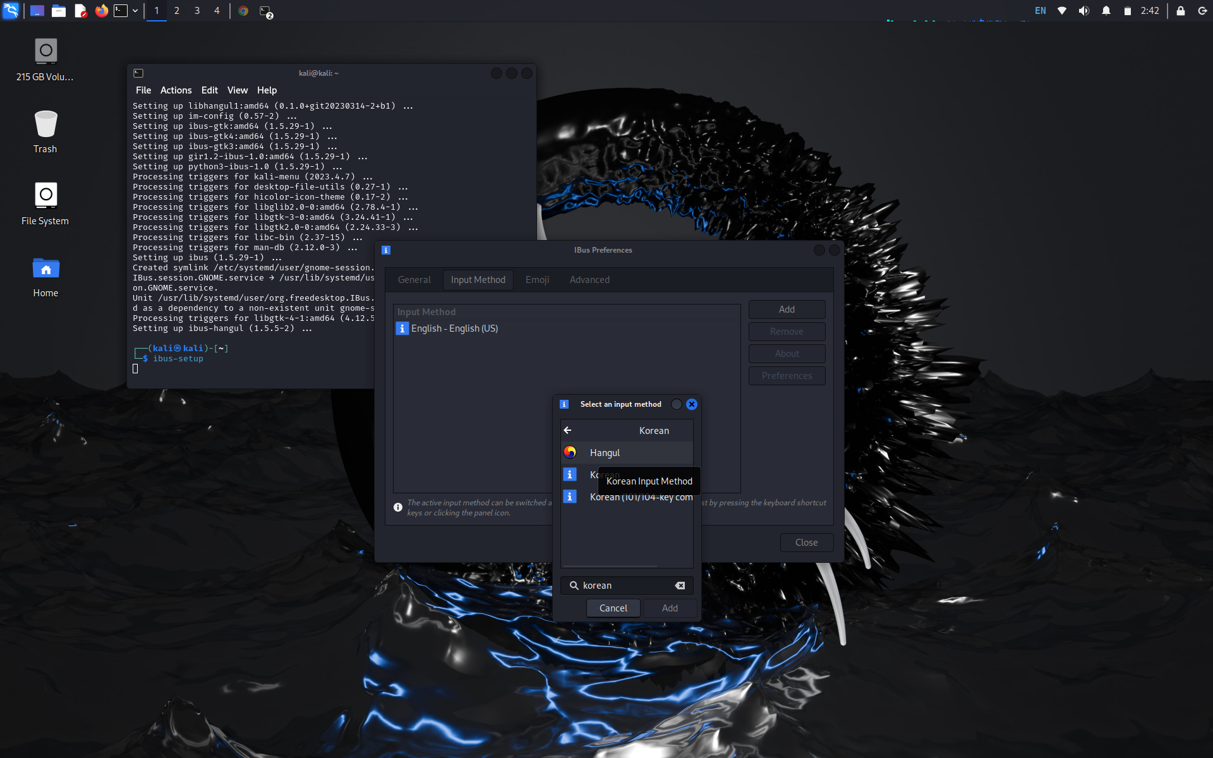Open the notifications bell icon
This screenshot has height=758, width=1213.
click(x=1106, y=11)
